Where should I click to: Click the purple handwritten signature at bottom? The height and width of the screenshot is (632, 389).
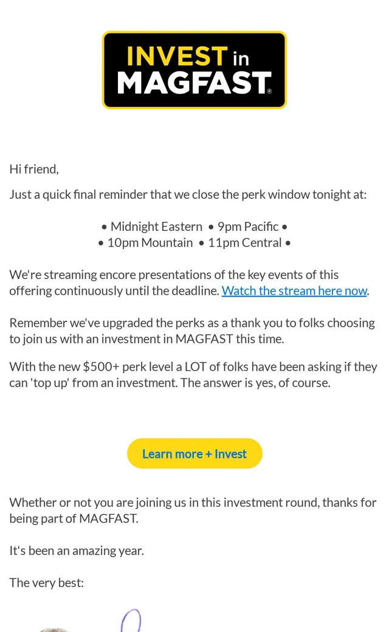coord(131,620)
